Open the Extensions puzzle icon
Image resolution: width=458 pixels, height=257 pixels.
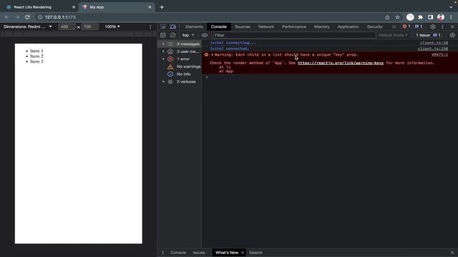pos(420,17)
